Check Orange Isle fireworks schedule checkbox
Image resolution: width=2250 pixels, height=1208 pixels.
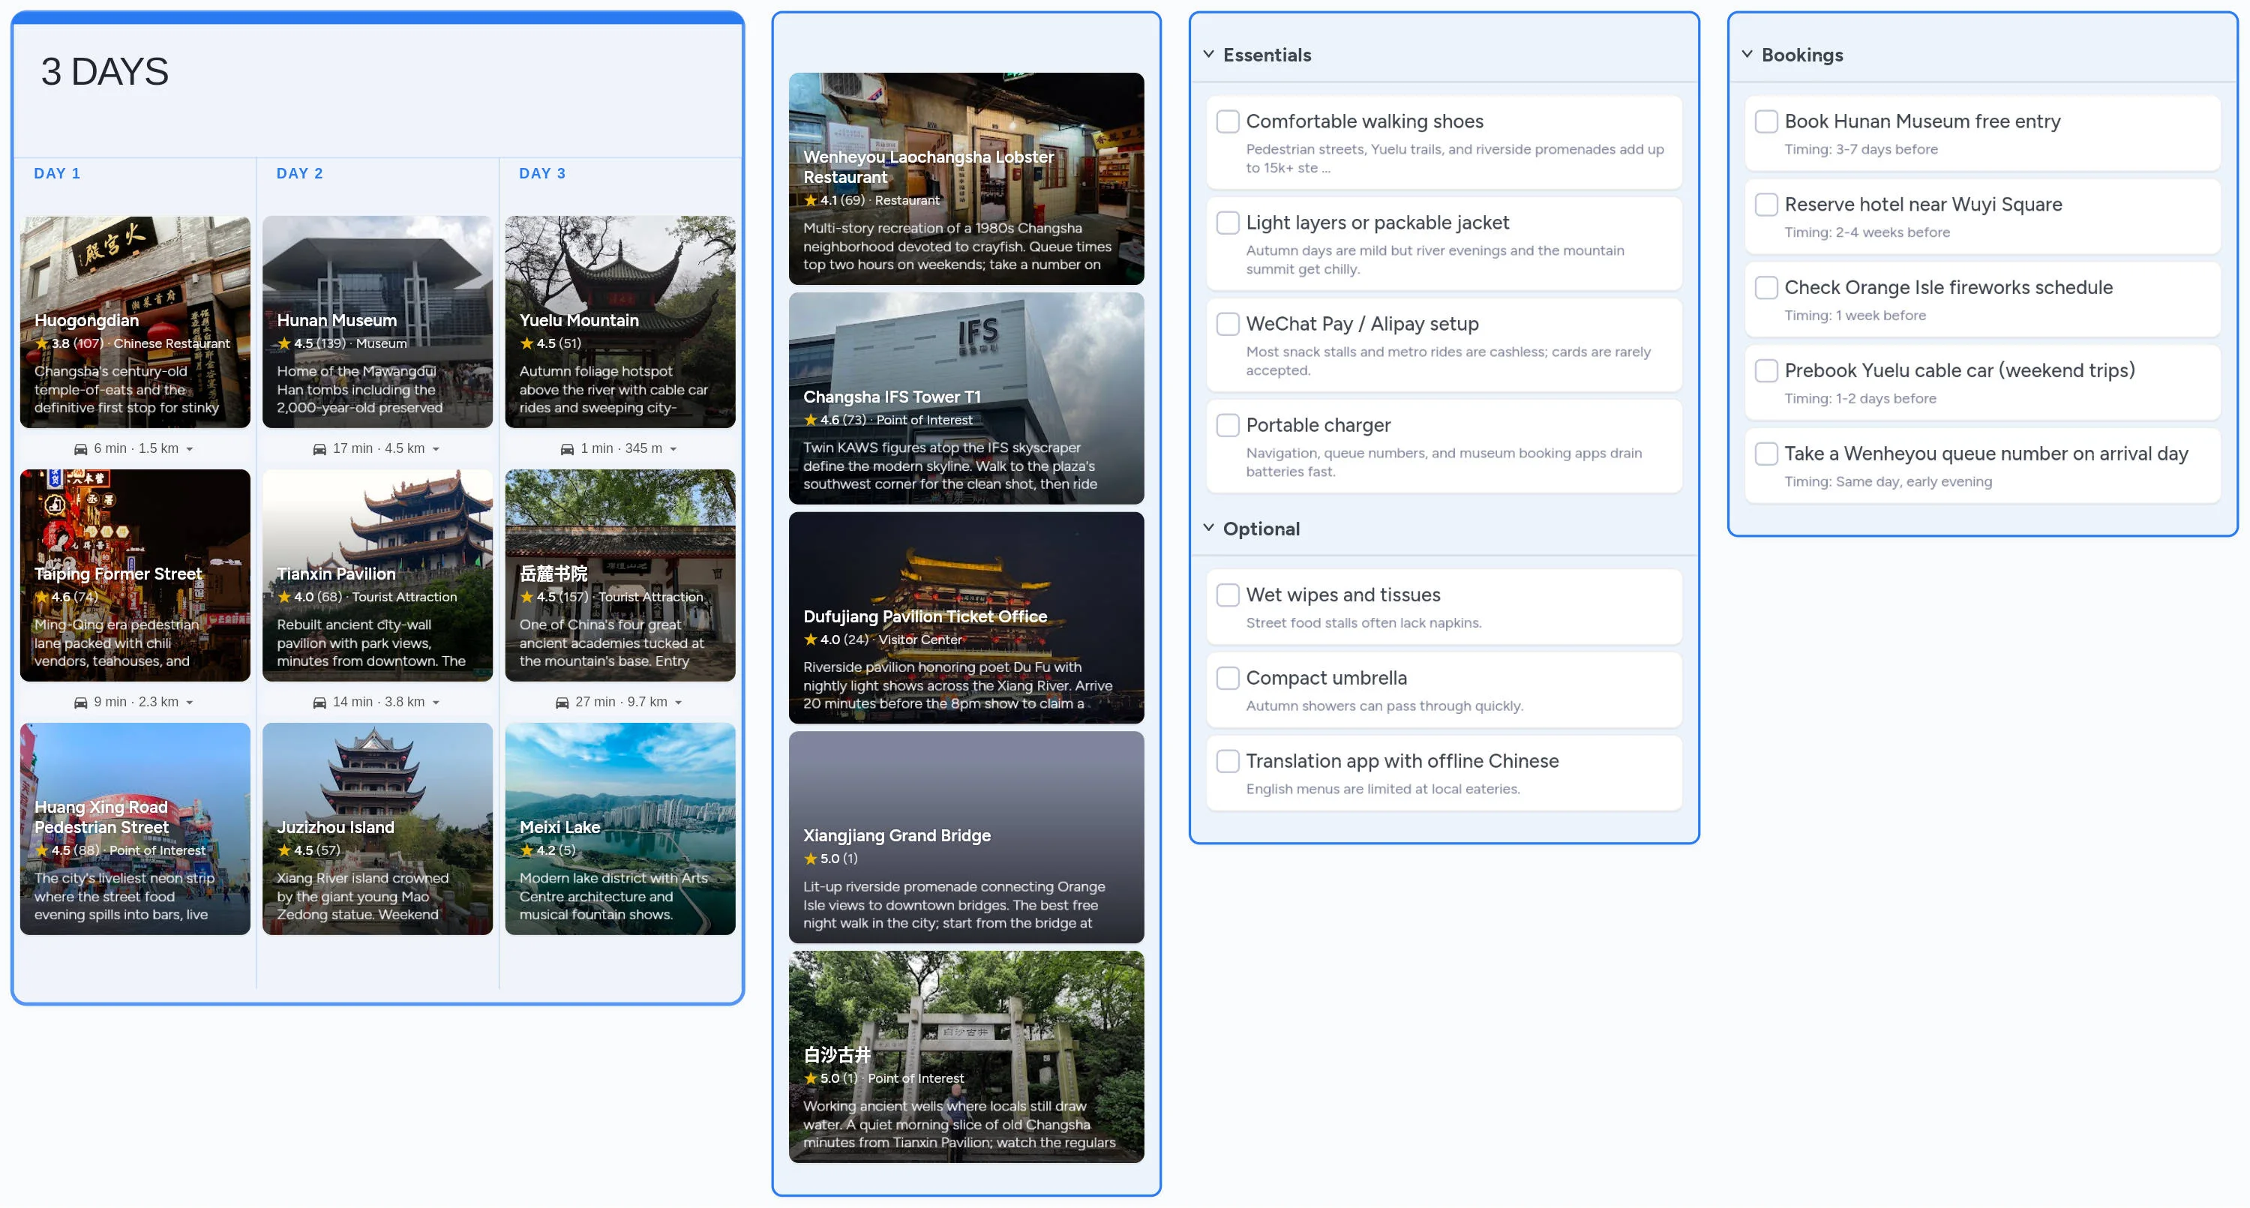pos(1766,287)
